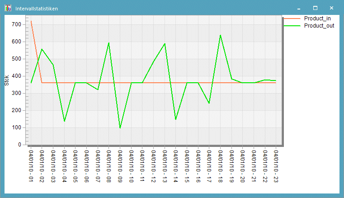Viewport: 344px width, 198px height.
Task: Click the Intervallstatistiken window icon
Action: [8, 8]
